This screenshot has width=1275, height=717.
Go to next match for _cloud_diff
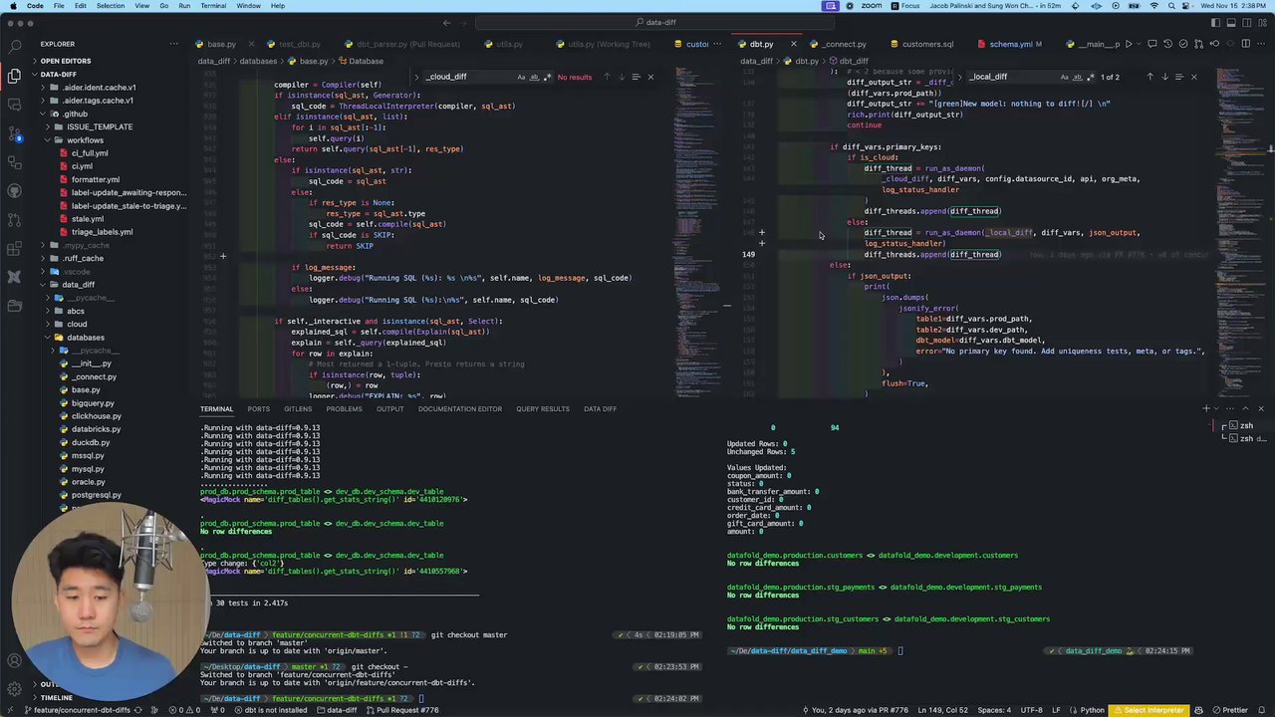tap(621, 77)
